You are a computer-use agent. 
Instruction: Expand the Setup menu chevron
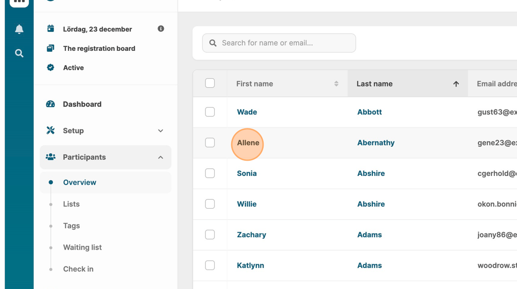pos(161,131)
